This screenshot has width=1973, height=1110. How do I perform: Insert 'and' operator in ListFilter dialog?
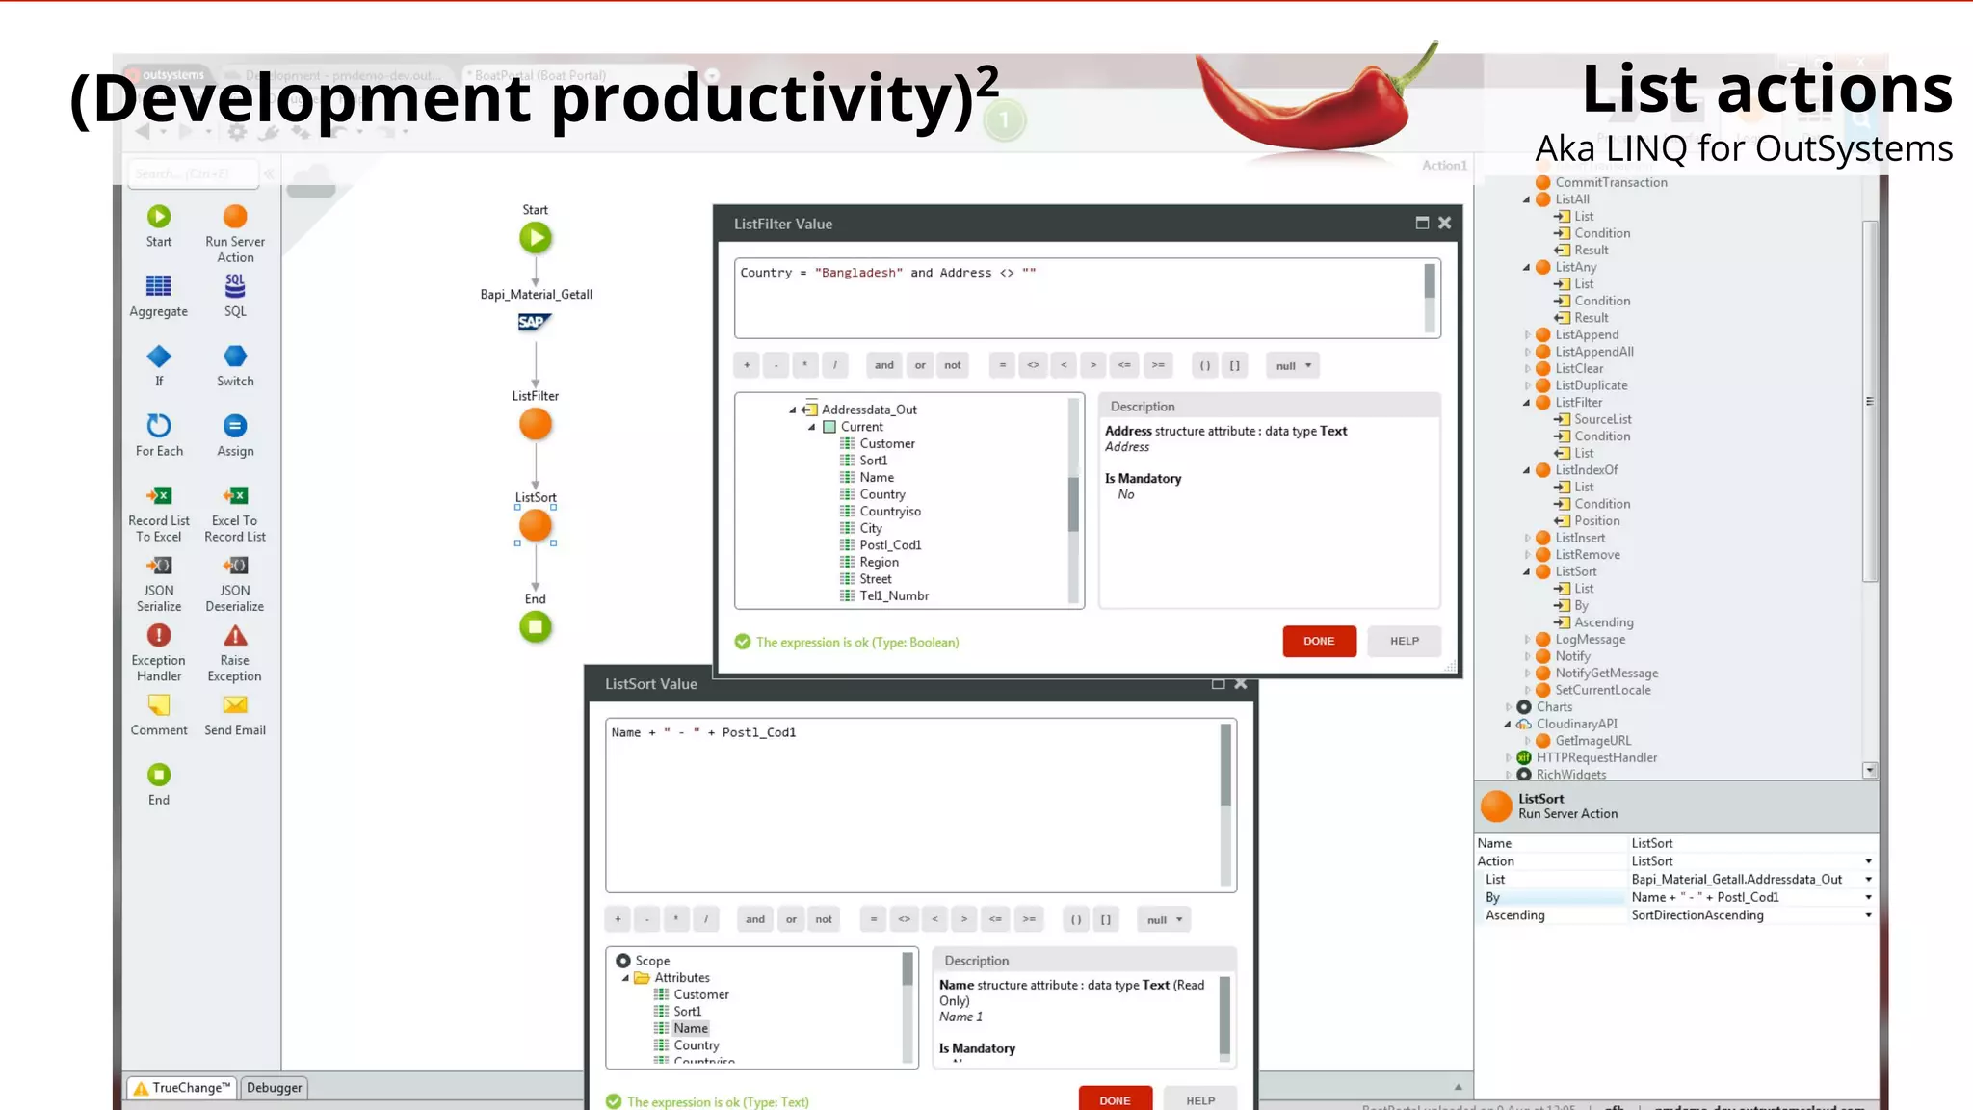(x=884, y=365)
